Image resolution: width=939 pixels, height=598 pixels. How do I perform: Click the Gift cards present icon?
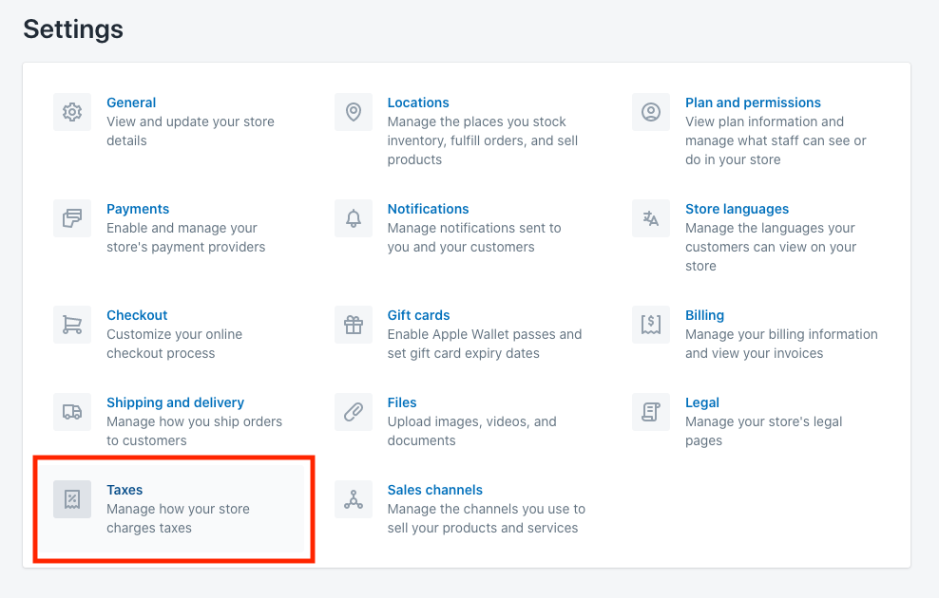[x=354, y=325]
